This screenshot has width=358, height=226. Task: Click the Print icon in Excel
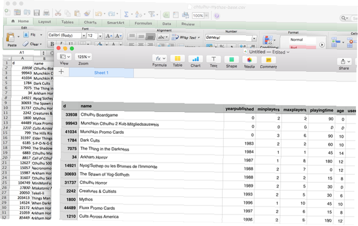tap(46, 12)
